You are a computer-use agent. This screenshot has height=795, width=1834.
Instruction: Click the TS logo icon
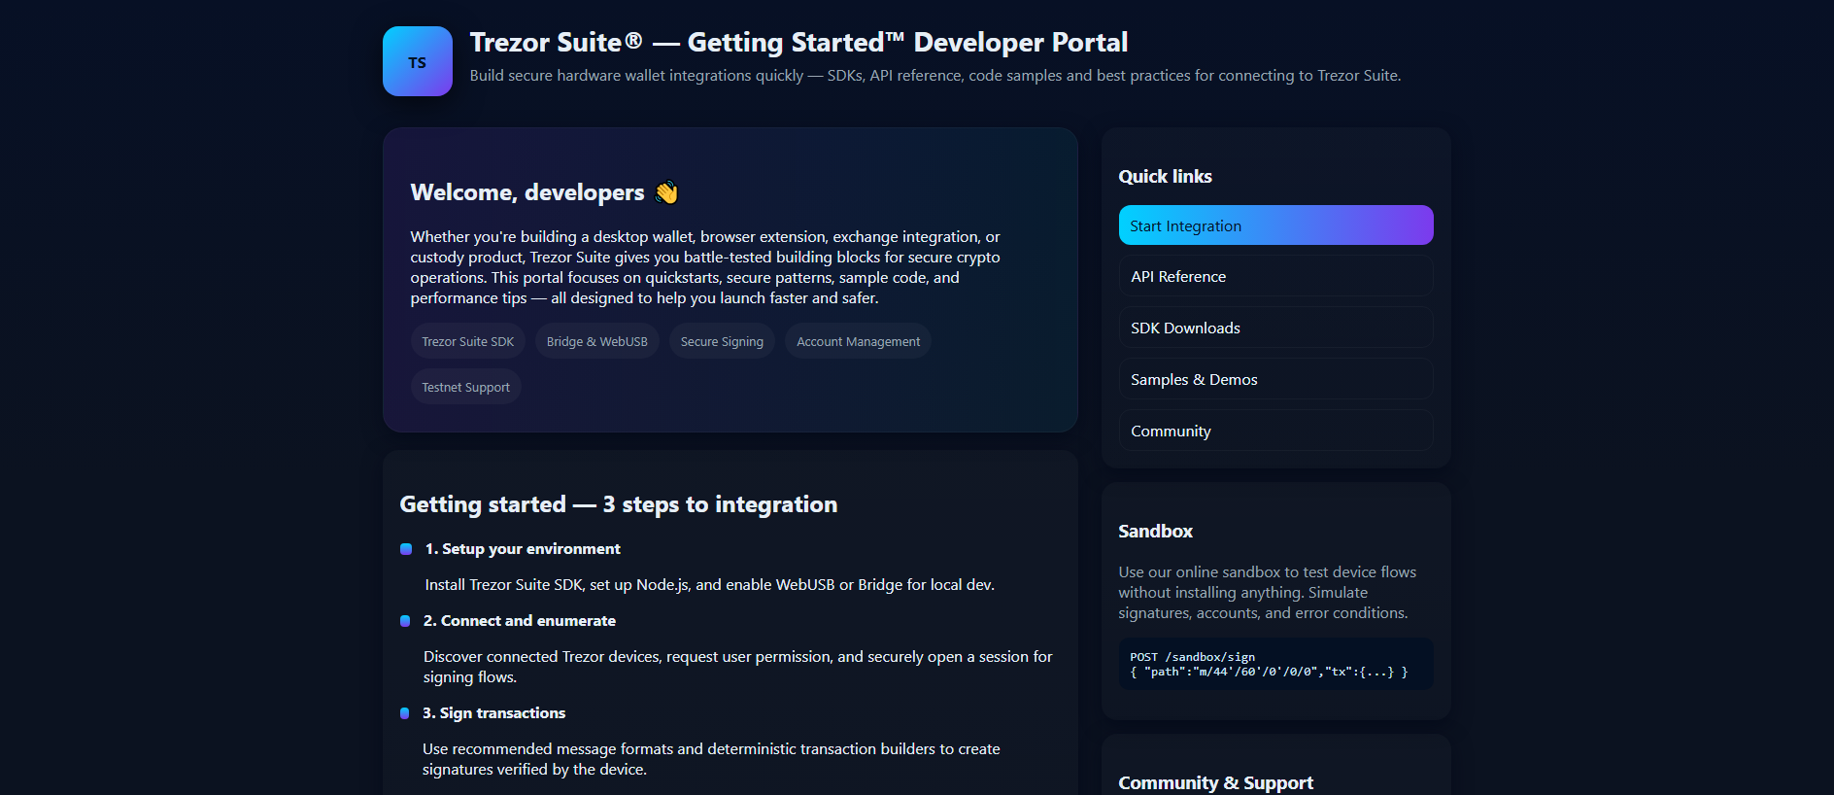pos(418,61)
